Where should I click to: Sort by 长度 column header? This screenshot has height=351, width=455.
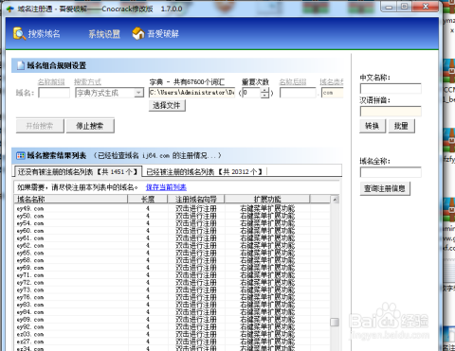tap(148, 199)
